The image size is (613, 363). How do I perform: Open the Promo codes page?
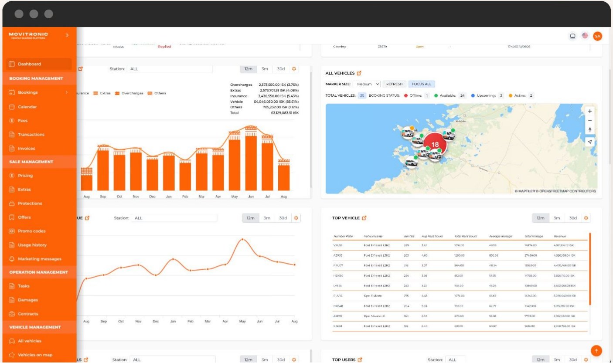coord(31,231)
